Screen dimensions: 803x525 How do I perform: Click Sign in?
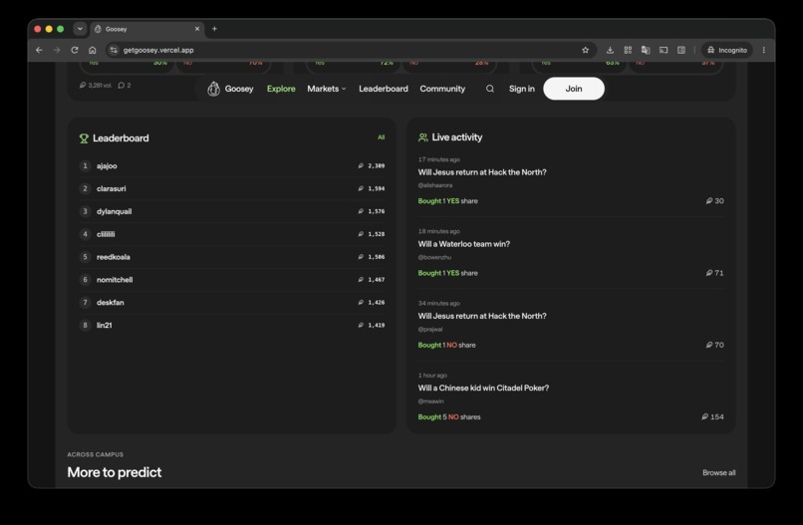pyautogui.click(x=521, y=89)
